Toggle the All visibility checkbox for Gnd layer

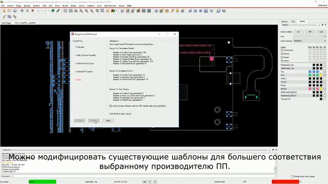pos(324,75)
